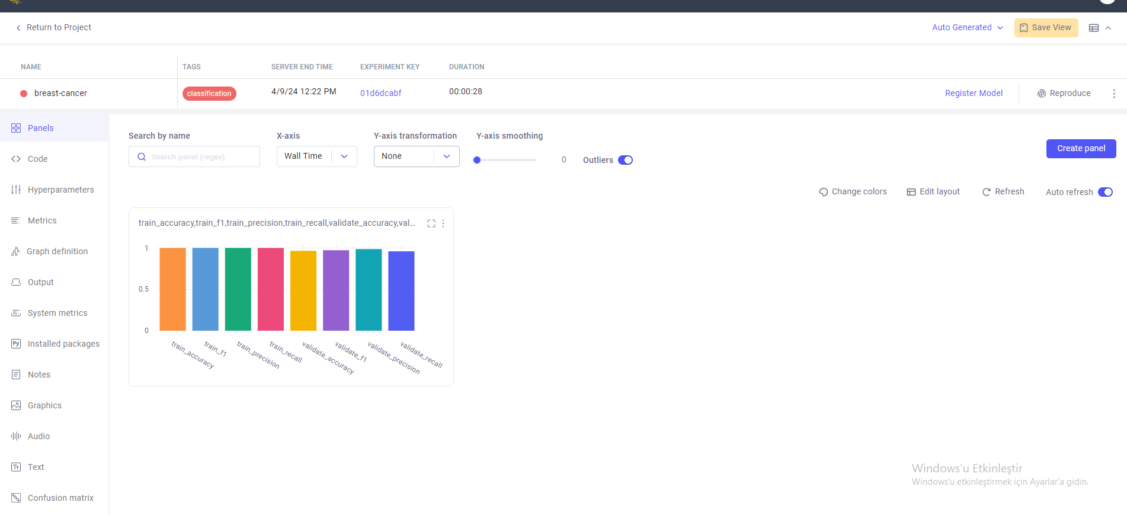Click the DURATION column header
The image size is (1127, 515).
467,67
